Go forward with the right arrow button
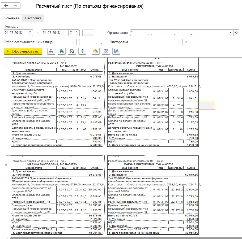This screenshot has width=242, height=239. (15, 6)
